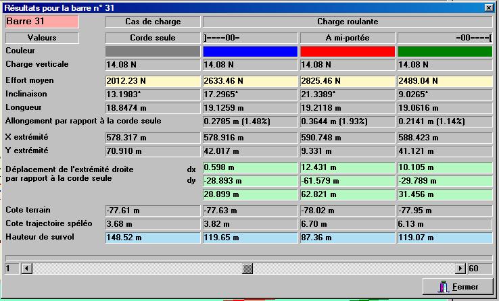Click the ]====00= column header
This screenshot has height=301, width=499.
pyautogui.click(x=250, y=38)
